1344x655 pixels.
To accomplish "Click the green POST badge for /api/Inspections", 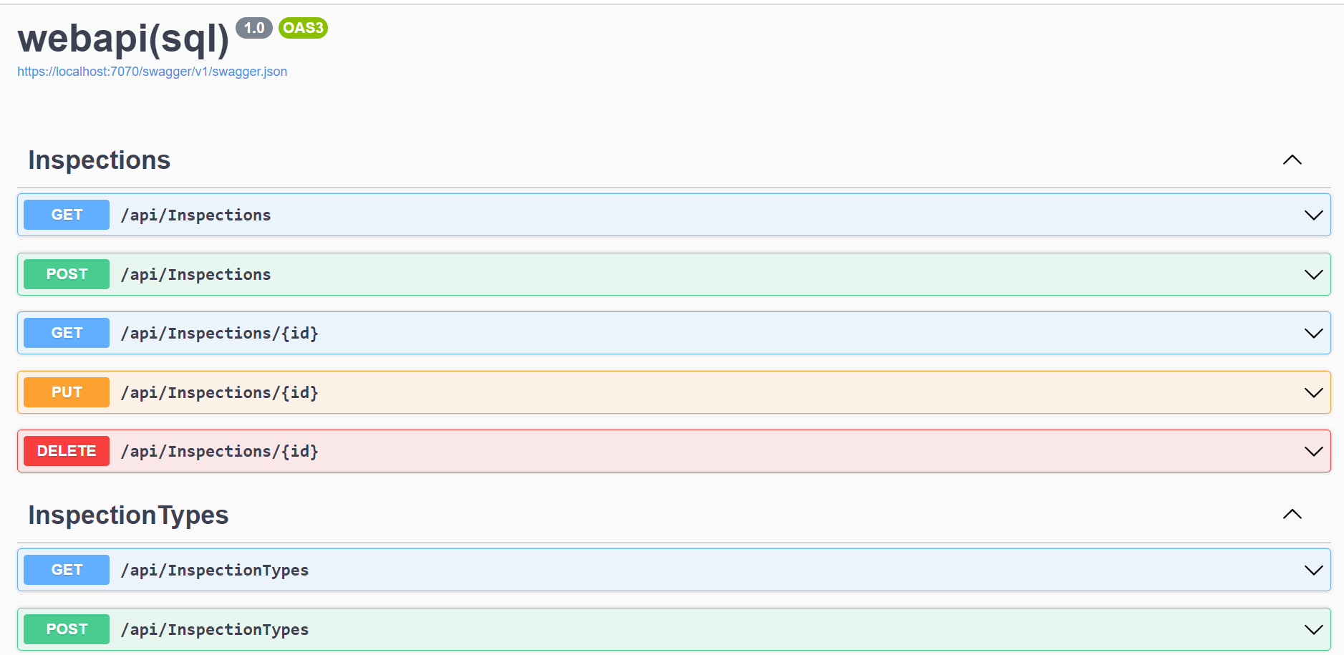I will (66, 274).
